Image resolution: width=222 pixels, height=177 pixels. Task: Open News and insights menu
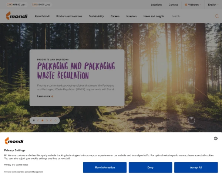(154, 16)
